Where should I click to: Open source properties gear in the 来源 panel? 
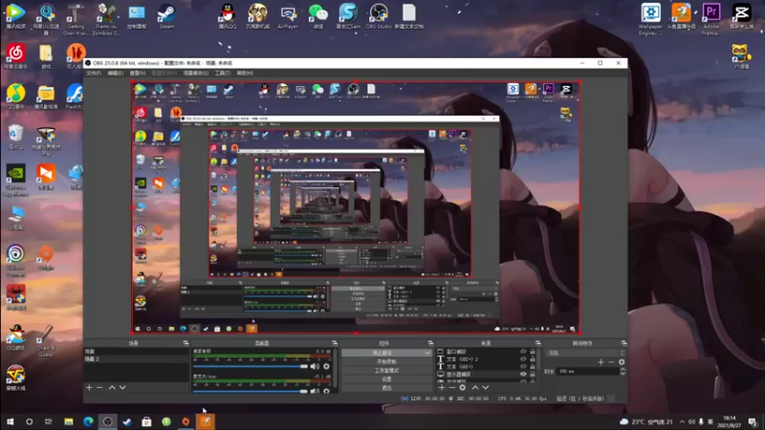(463, 388)
